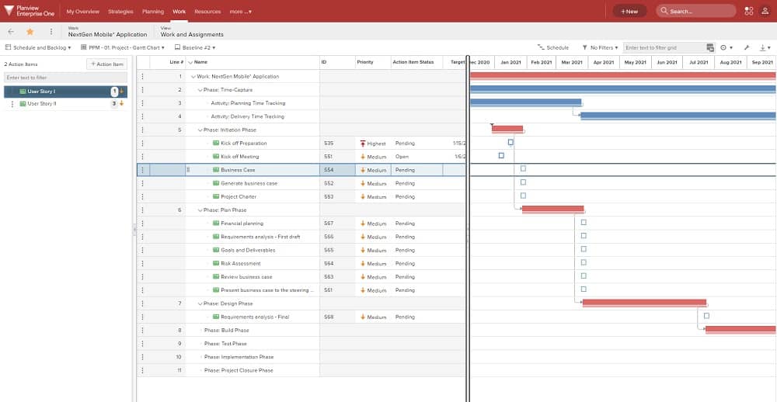The image size is (777, 402).
Task: Click the + Action Item button
Action: pos(106,64)
